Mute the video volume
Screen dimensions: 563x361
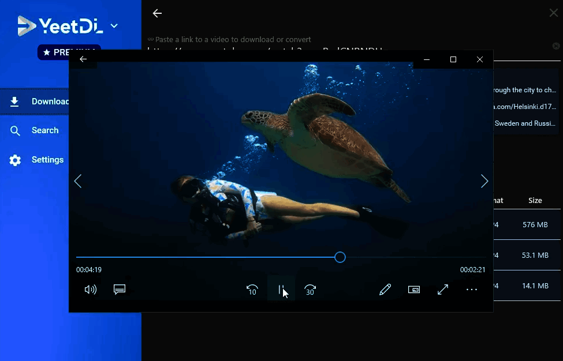(x=91, y=289)
